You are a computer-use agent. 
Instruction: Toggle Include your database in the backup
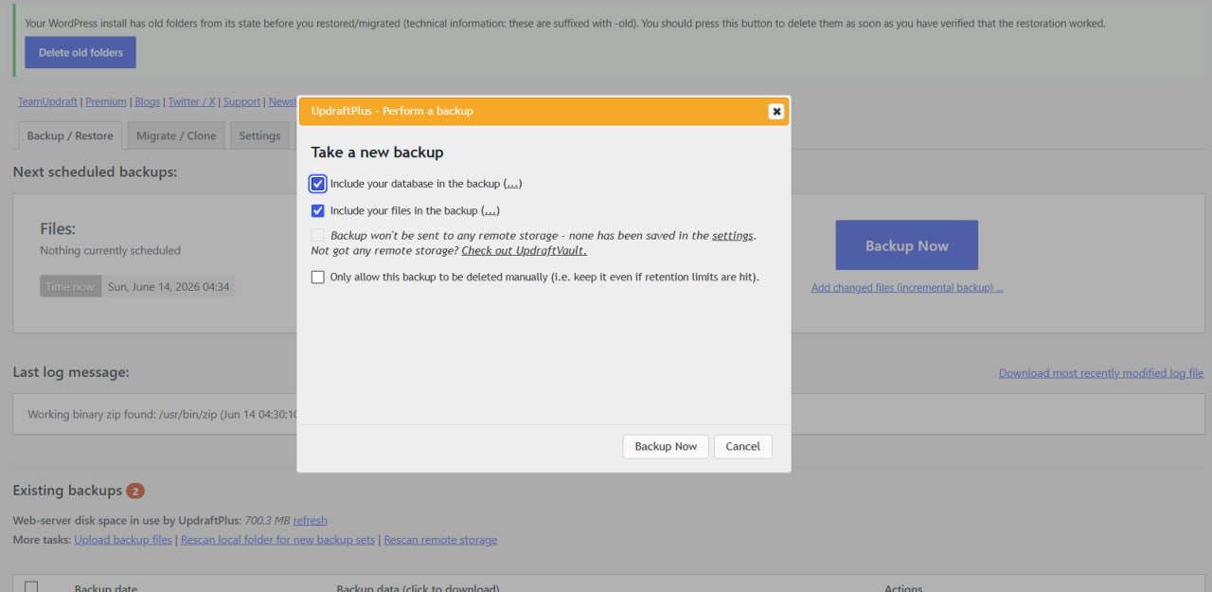coord(318,184)
